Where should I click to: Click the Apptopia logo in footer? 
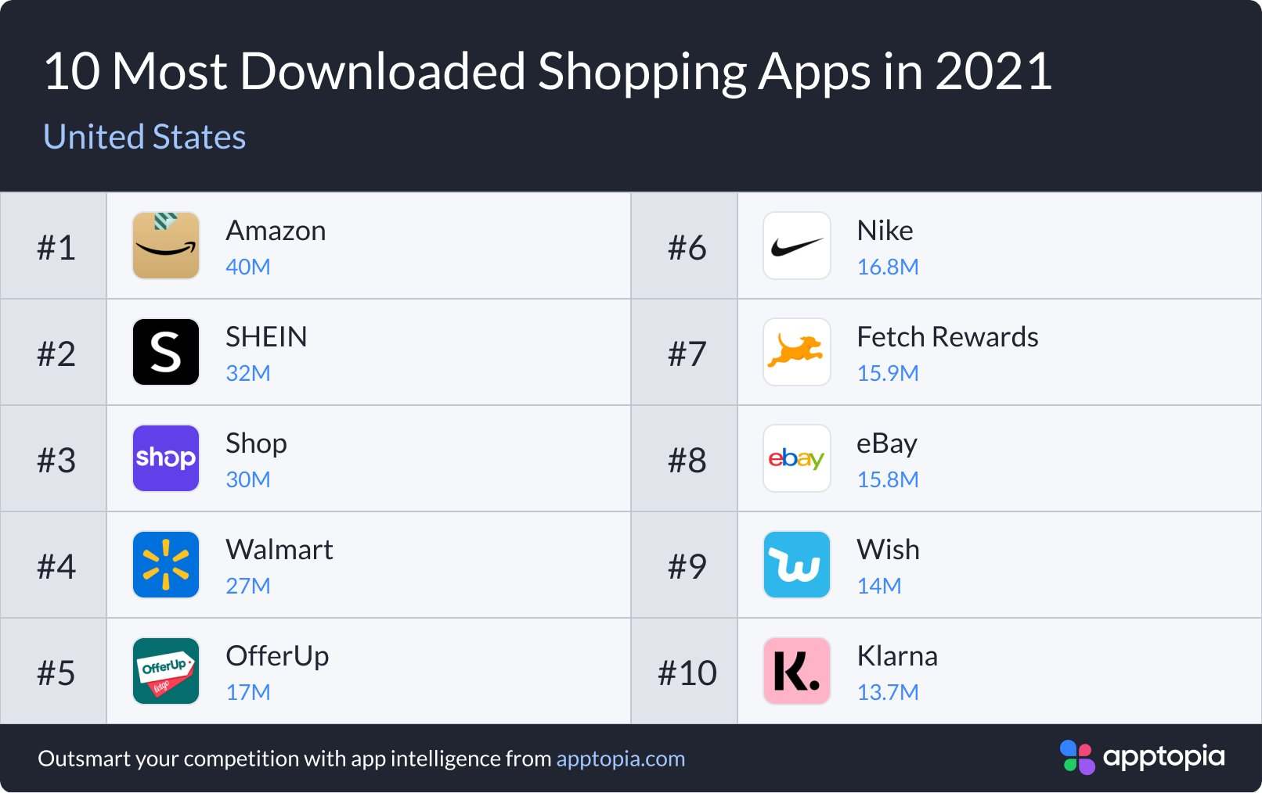click(1142, 757)
